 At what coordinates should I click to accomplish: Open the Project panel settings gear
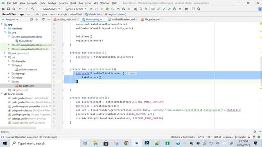pos(43,19)
